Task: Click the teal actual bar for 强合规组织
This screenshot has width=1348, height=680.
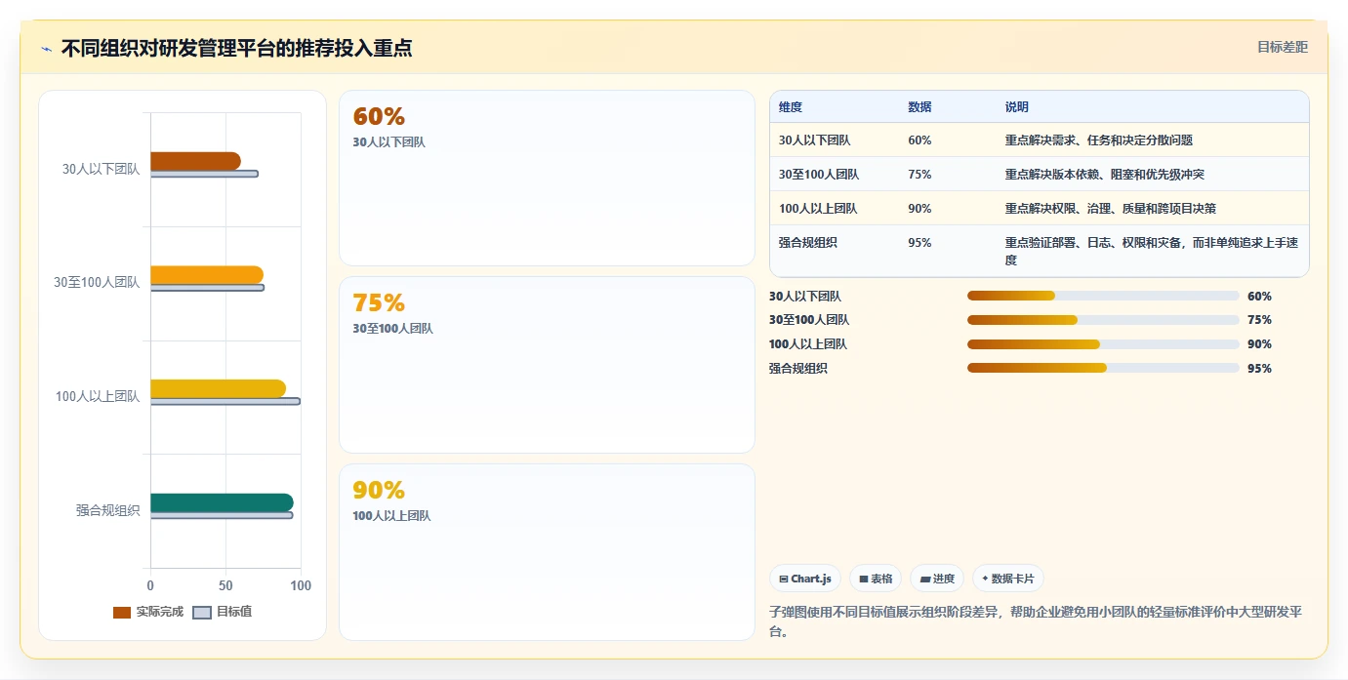Action: [x=222, y=502]
